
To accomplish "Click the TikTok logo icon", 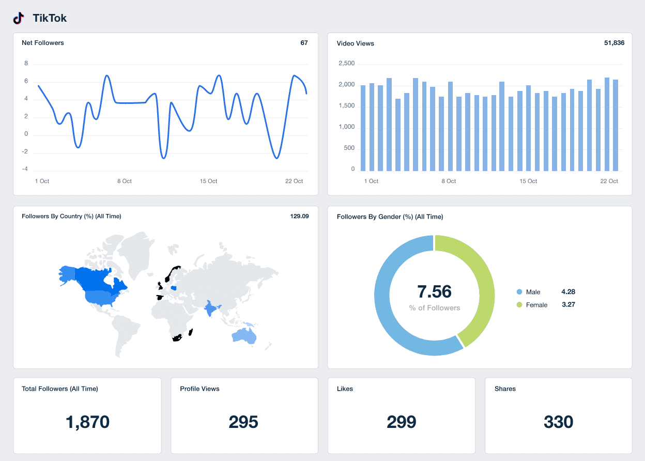I will coord(19,18).
